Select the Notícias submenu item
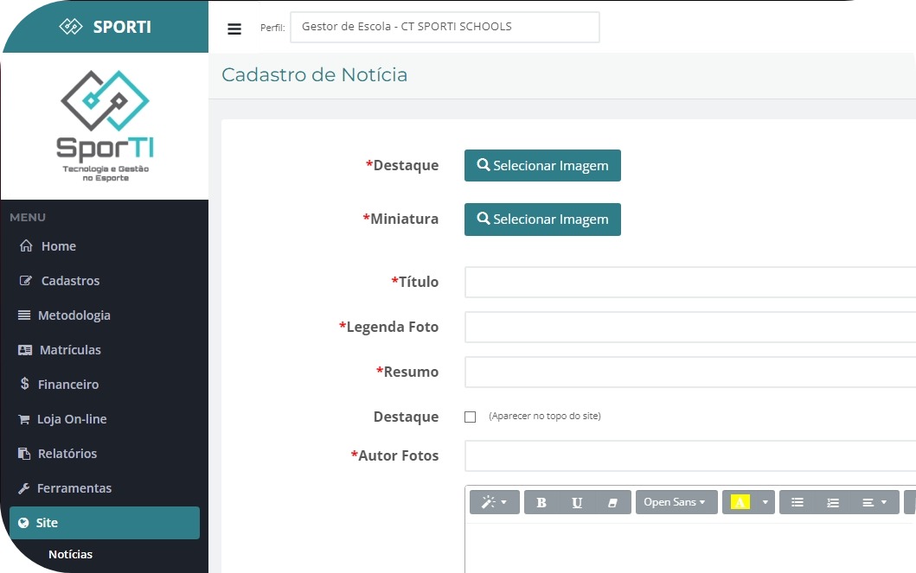This screenshot has height=573, width=916. [x=70, y=554]
